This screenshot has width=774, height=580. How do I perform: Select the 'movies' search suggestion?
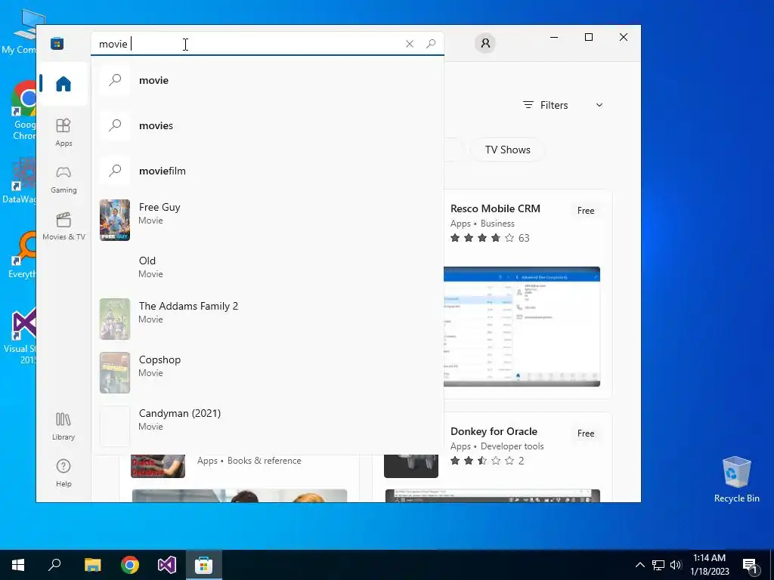[267, 126]
